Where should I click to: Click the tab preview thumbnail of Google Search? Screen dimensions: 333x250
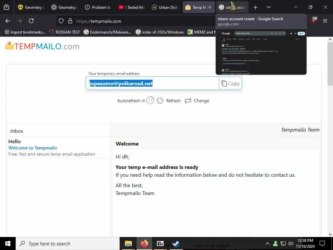[x=261, y=52]
